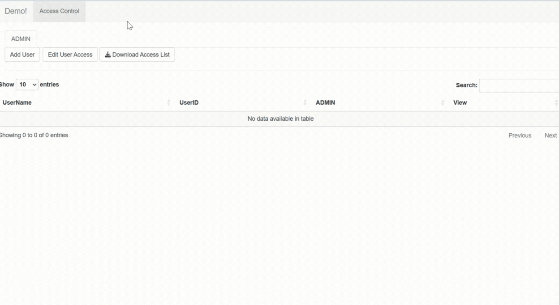Click the sort arrows in ADMIN column
The height and width of the screenshot is (305, 559).
point(443,103)
